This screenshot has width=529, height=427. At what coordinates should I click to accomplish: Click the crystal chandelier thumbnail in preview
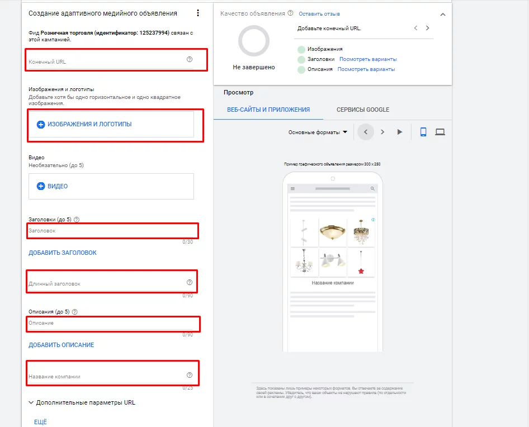pos(361,232)
